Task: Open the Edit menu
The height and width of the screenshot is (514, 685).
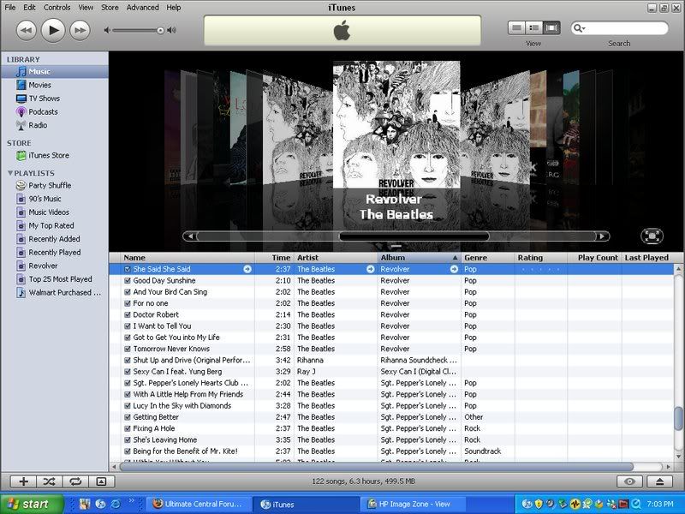Action: (x=29, y=8)
